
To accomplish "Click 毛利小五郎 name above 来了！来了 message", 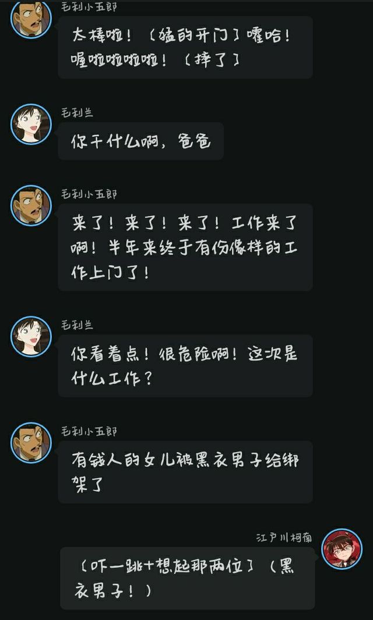I will pyautogui.click(x=89, y=194).
